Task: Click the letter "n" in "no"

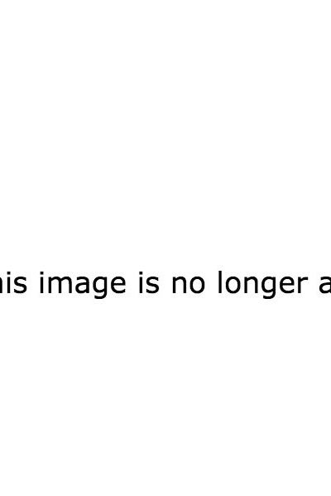Action: pos(179,284)
